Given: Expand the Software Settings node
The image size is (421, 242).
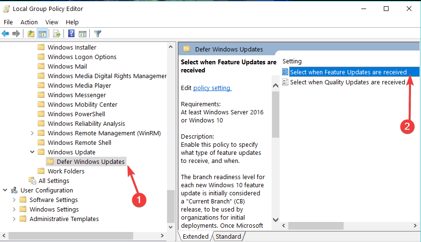Looking at the screenshot, I should (14, 200).
